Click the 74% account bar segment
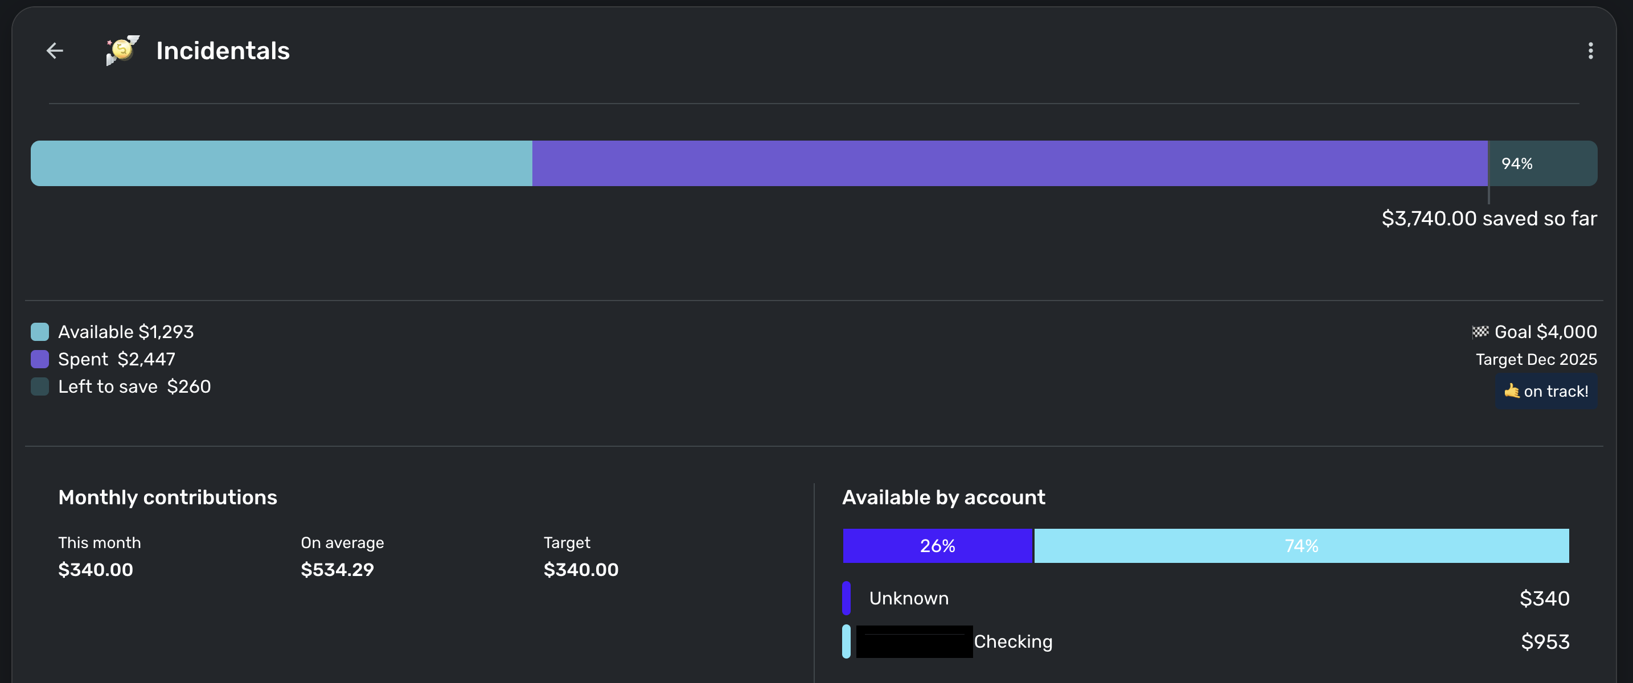 [x=1301, y=545]
